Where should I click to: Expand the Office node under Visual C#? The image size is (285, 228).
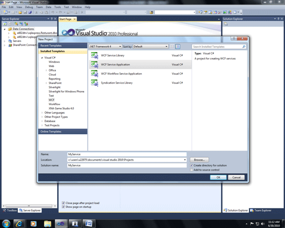pos(46,70)
